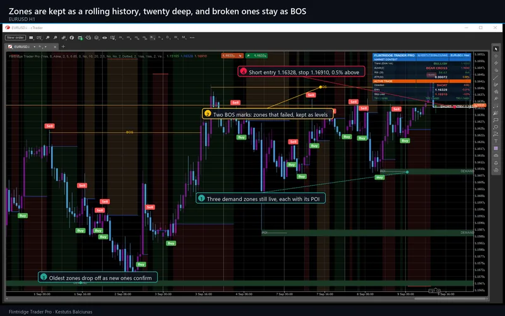Click the 1 Sep 00:00 time axis label
505x316 pixels.
point(42,294)
